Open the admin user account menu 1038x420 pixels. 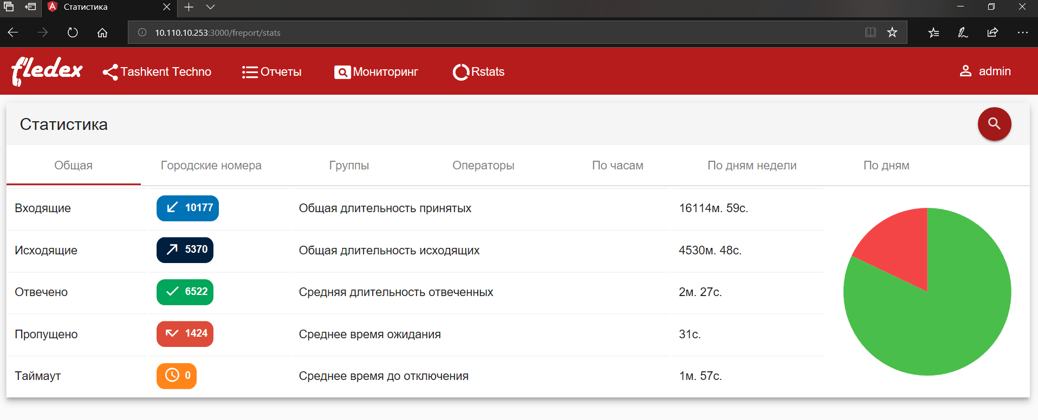[x=985, y=71]
